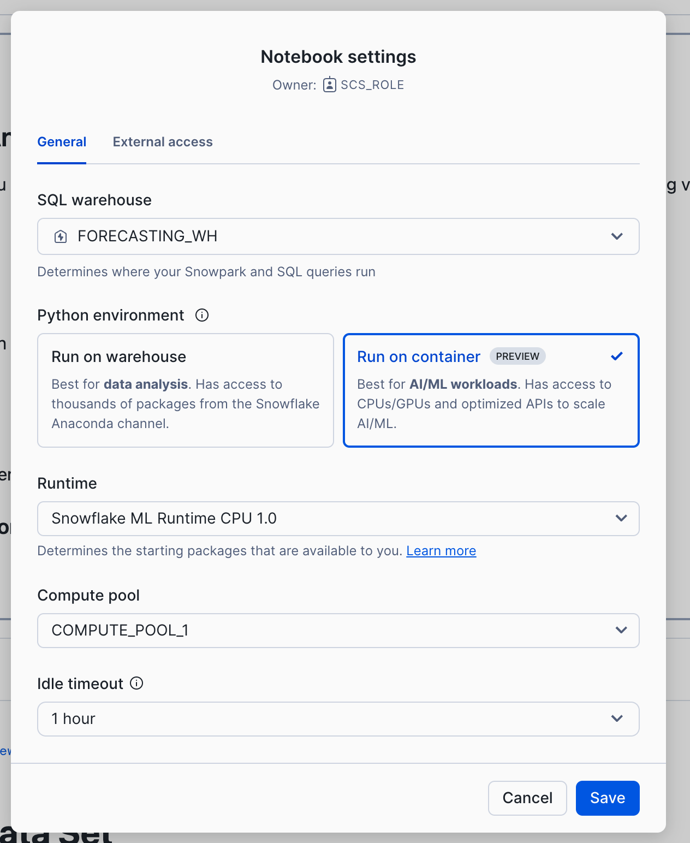Click the chevron arrow in SQL warehouse field
This screenshot has width=690, height=843.
coord(617,236)
